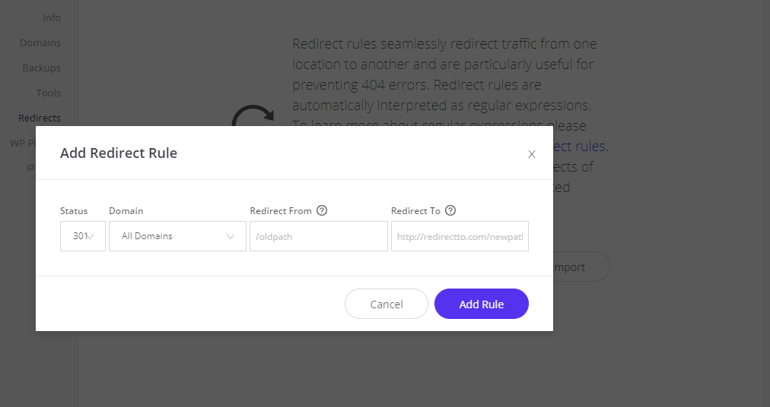770x407 pixels.
Task: Open the partially hidden WP Plugins item
Action: pos(23,143)
